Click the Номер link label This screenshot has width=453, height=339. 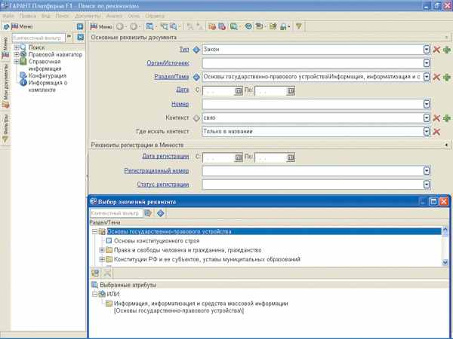click(180, 104)
